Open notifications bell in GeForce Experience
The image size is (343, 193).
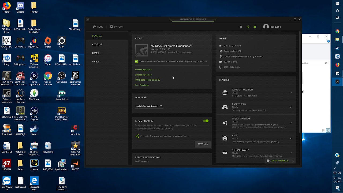241,27
